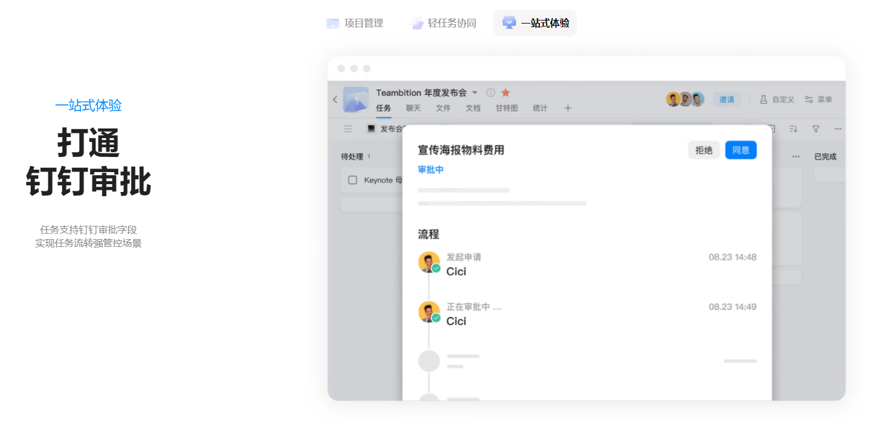This screenshot has height=448, width=876.
Task: Switch to the 项目管理 tab
Action: point(355,23)
